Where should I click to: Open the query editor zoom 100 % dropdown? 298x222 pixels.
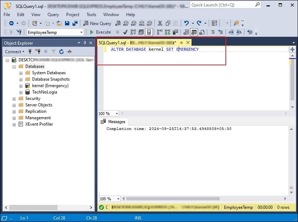pos(117,113)
